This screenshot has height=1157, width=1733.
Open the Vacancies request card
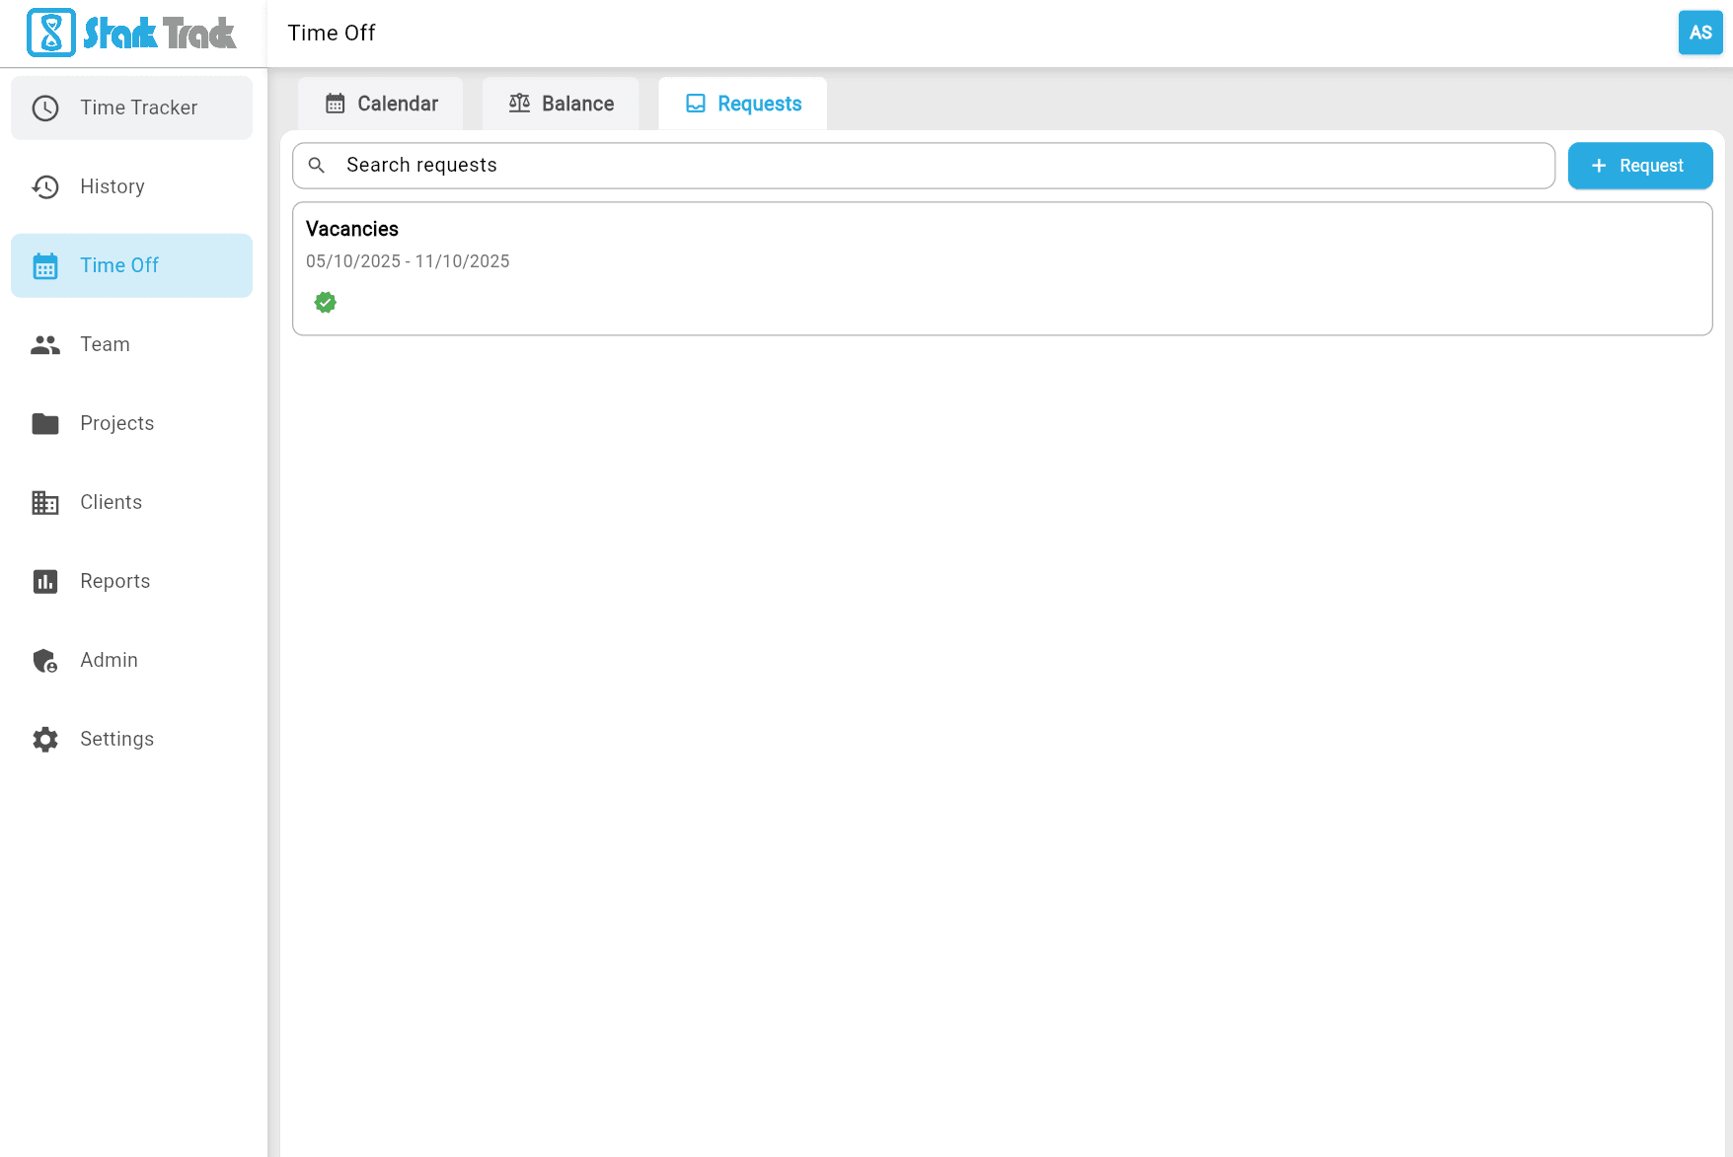[x=1002, y=268]
